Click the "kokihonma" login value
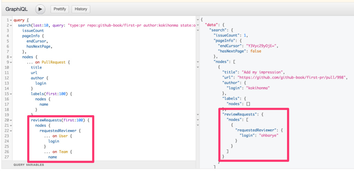This screenshot has height=171, width=354. pos(258,88)
